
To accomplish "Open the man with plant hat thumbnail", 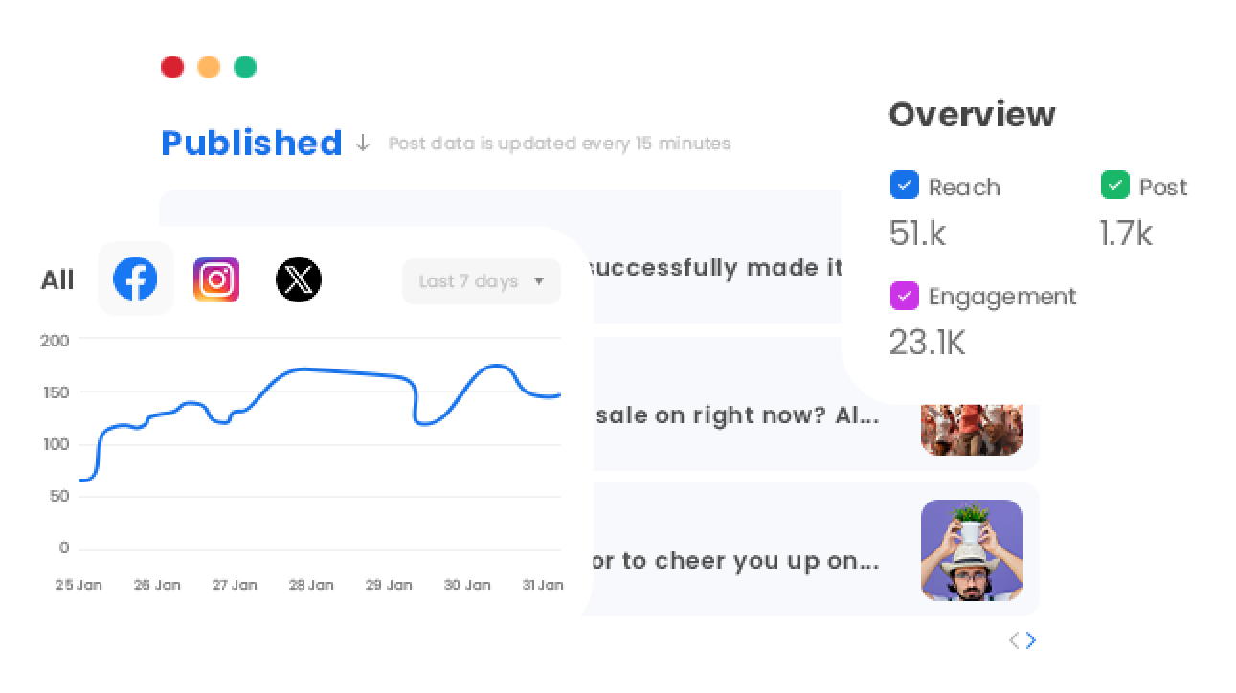I will click(972, 550).
